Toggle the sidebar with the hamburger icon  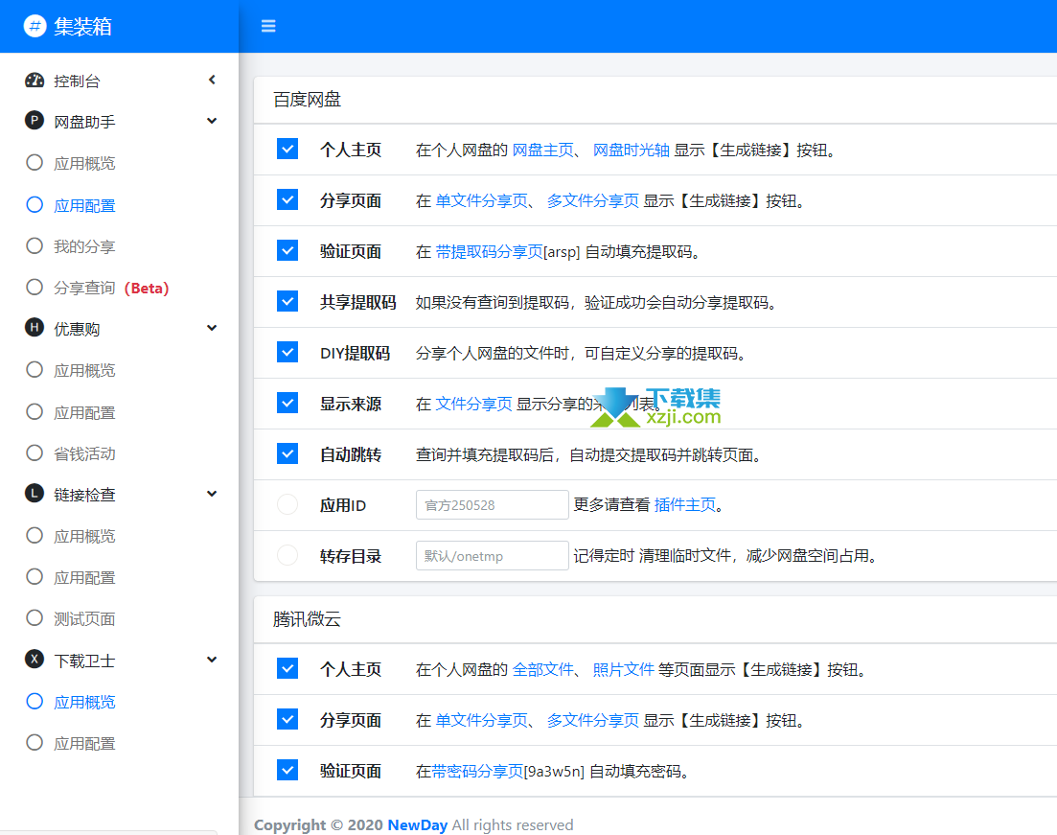[x=268, y=26]
